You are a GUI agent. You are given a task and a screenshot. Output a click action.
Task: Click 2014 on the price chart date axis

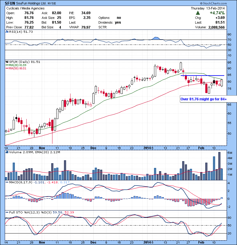pos(147,148)
